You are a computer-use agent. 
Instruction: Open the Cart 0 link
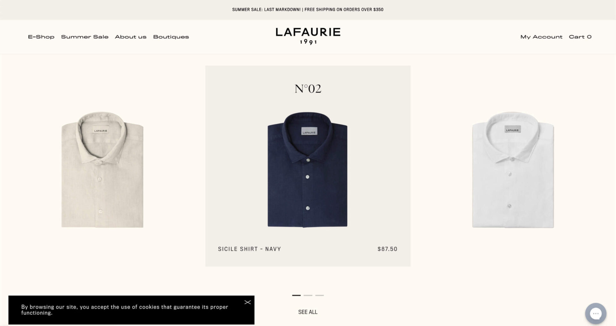coord(580,37)
